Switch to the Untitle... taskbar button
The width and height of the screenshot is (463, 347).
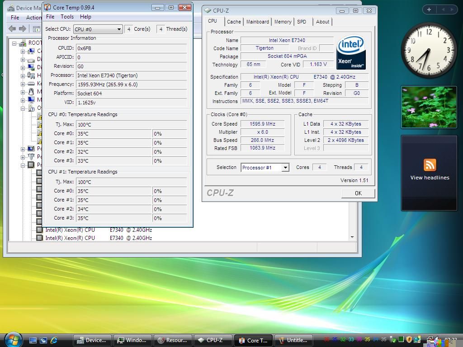(x=294, y=340)
